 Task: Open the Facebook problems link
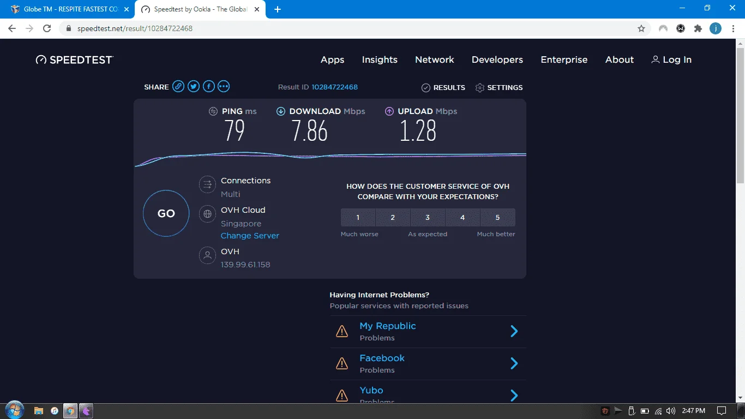[382, 358]
